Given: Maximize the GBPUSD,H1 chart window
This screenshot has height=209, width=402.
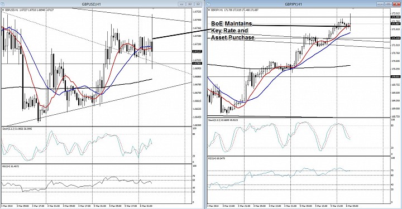Looking at the screenshot, I should pyautogui.click(x=190, y=4).
